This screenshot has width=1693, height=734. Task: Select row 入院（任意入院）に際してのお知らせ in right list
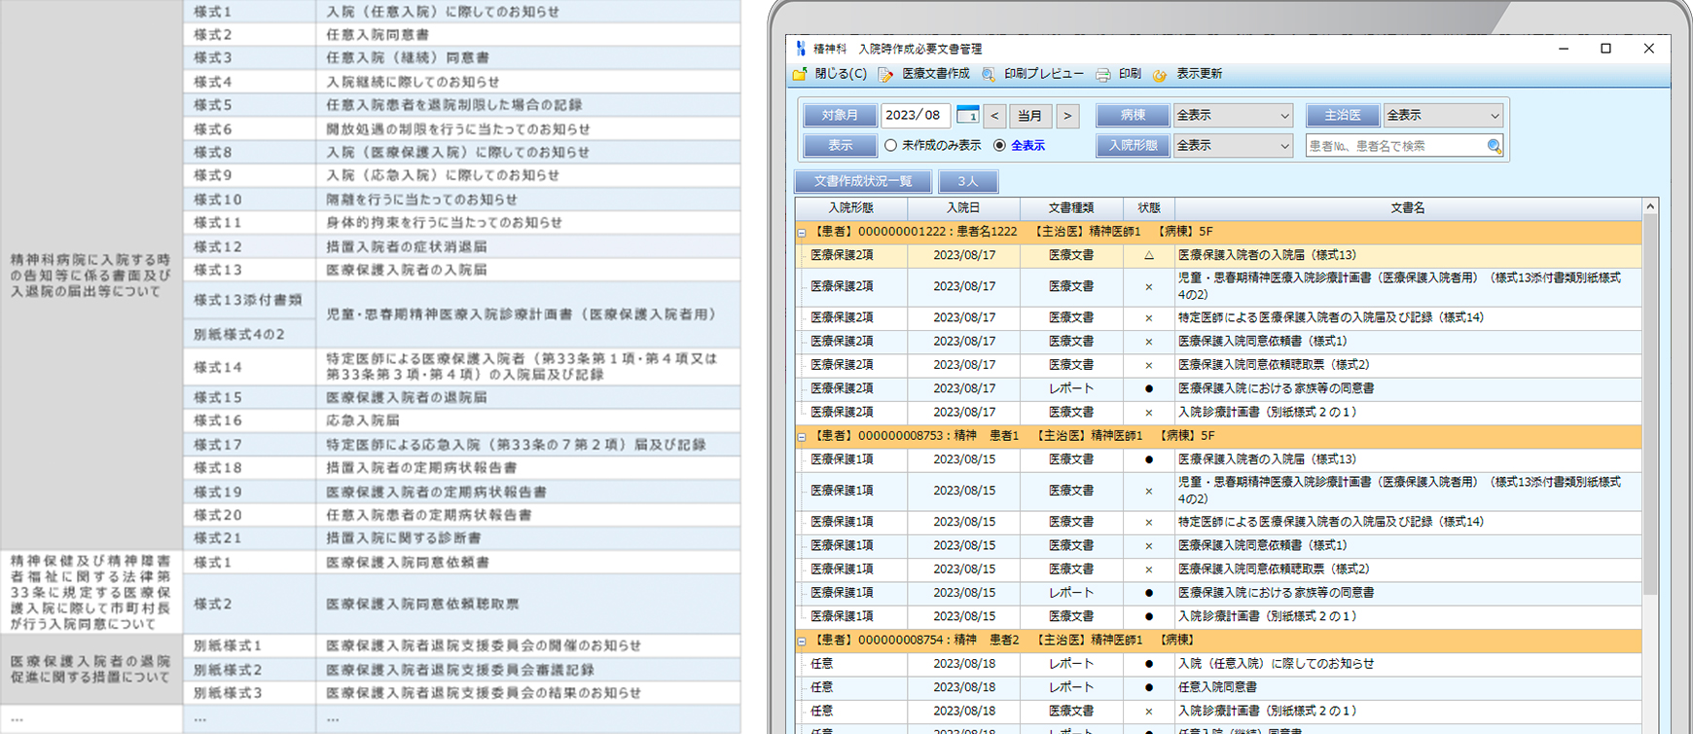click(x=1219, y=664)
